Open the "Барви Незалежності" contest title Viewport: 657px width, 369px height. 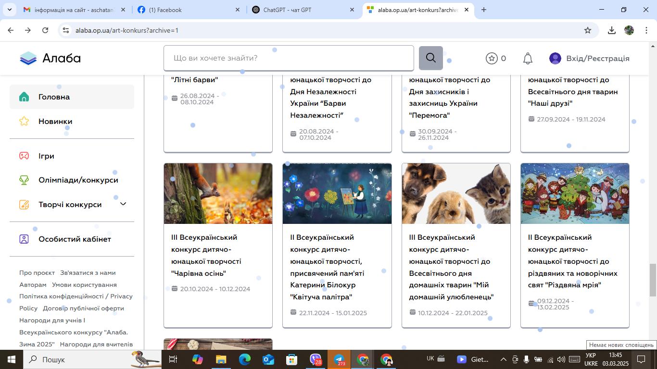click(331, 98)
